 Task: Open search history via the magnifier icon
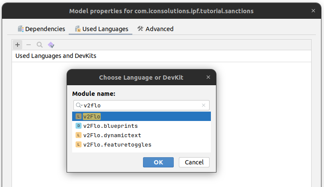(x=79, y=105)
